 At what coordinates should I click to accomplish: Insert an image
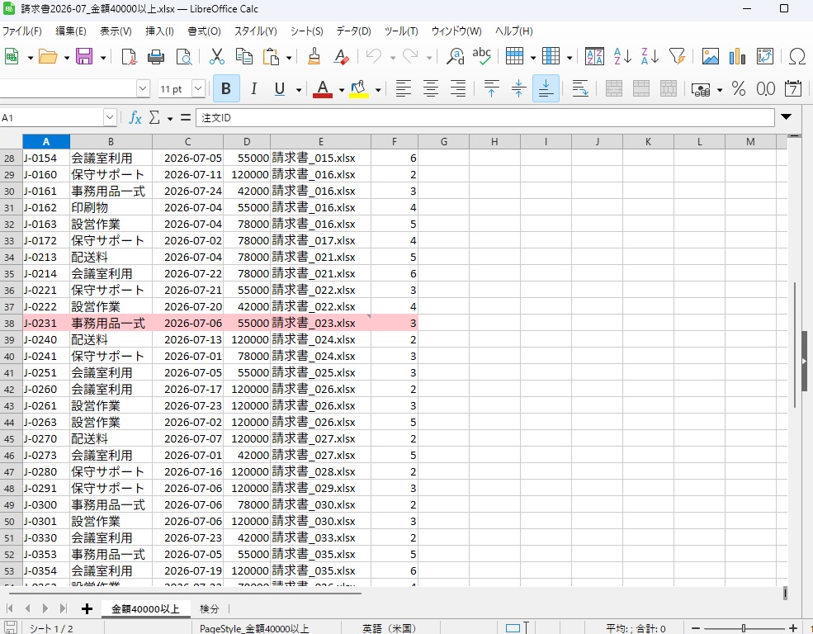click(711, 56)
